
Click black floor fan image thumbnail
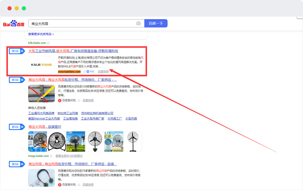point(57,141)
